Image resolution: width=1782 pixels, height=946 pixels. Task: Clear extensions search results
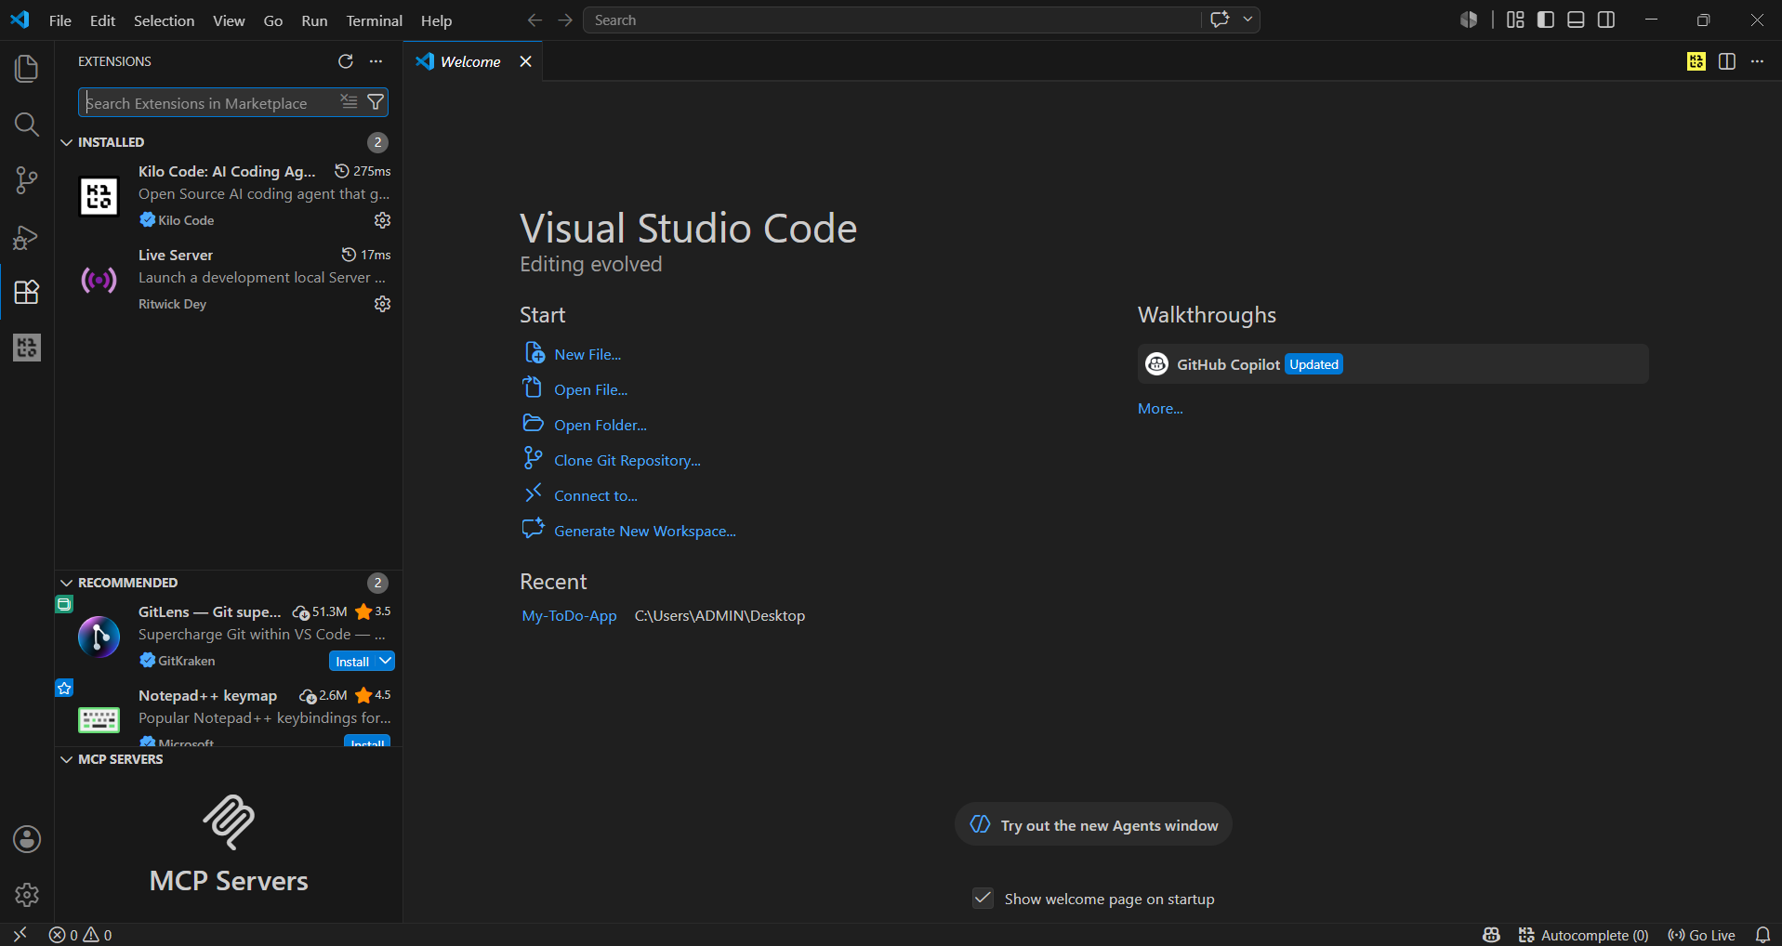349,101
